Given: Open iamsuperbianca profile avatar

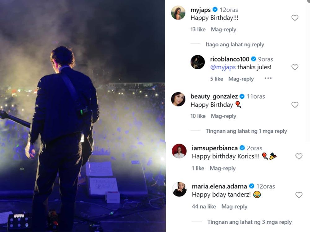Looking at the screenshot, I should (x=179, y=151).
